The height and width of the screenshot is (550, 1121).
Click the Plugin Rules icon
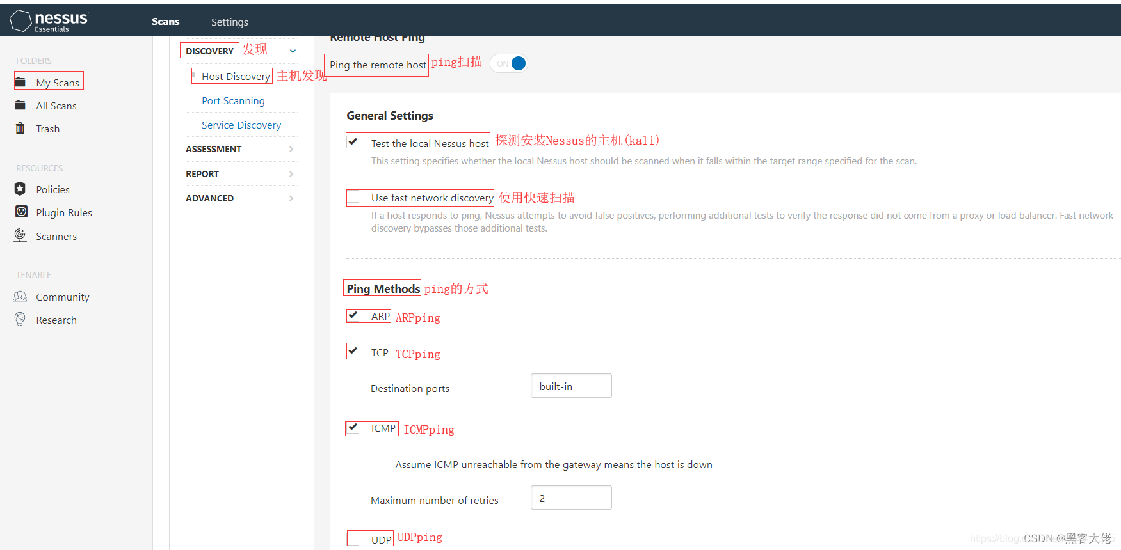(21, 212)
